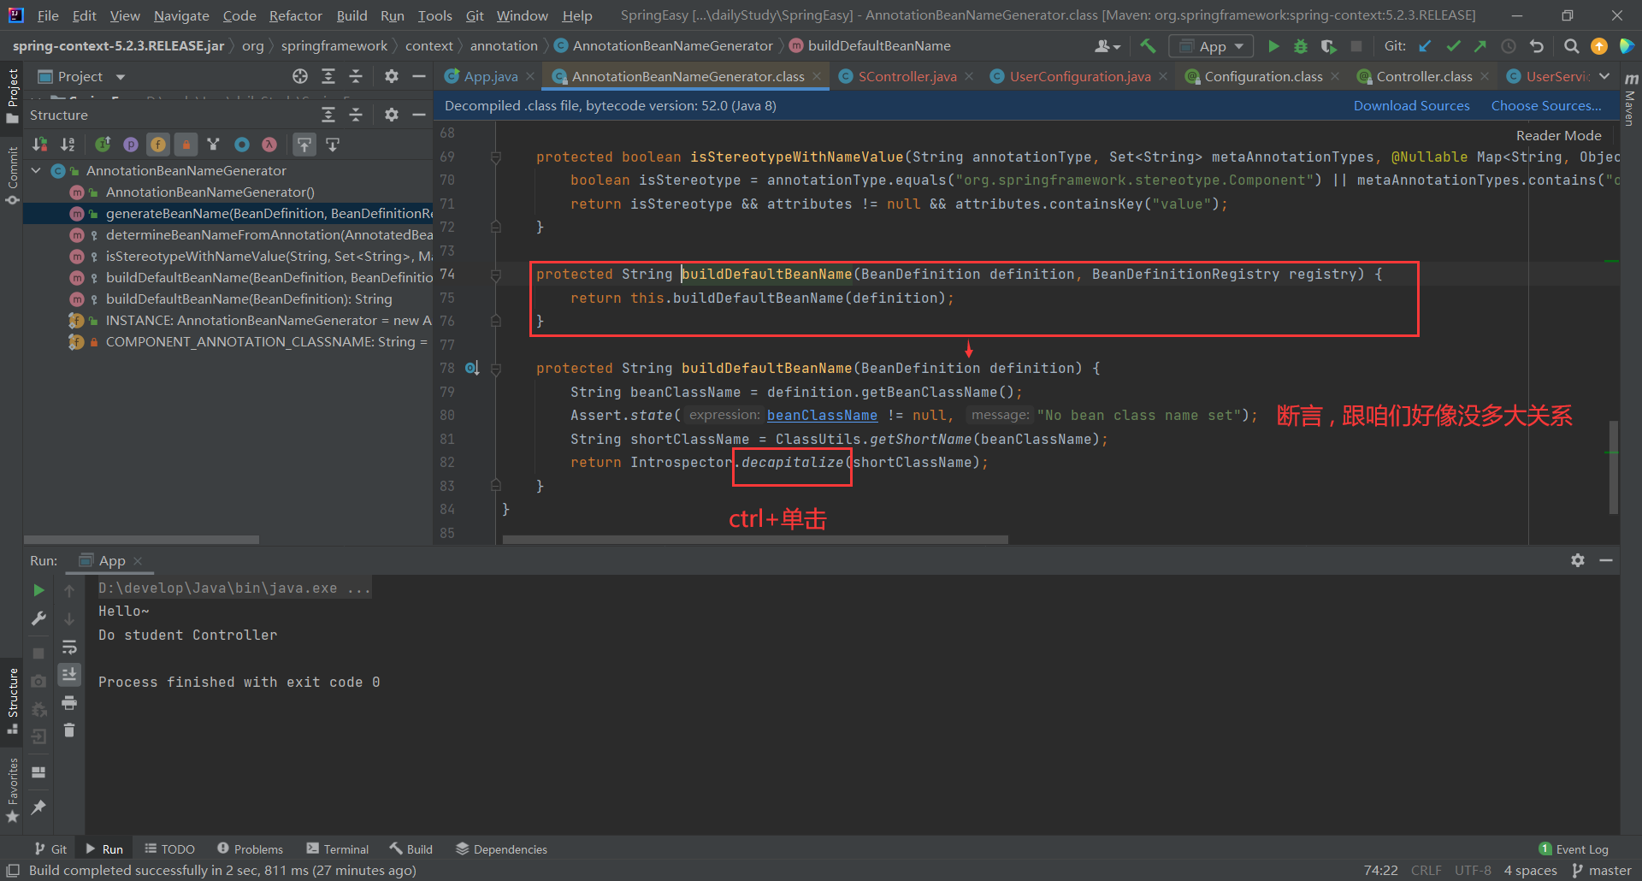Collapse the AnnotationBeanNameGenerator tree node
1642x881 pixels.
[x=36, y=171]
